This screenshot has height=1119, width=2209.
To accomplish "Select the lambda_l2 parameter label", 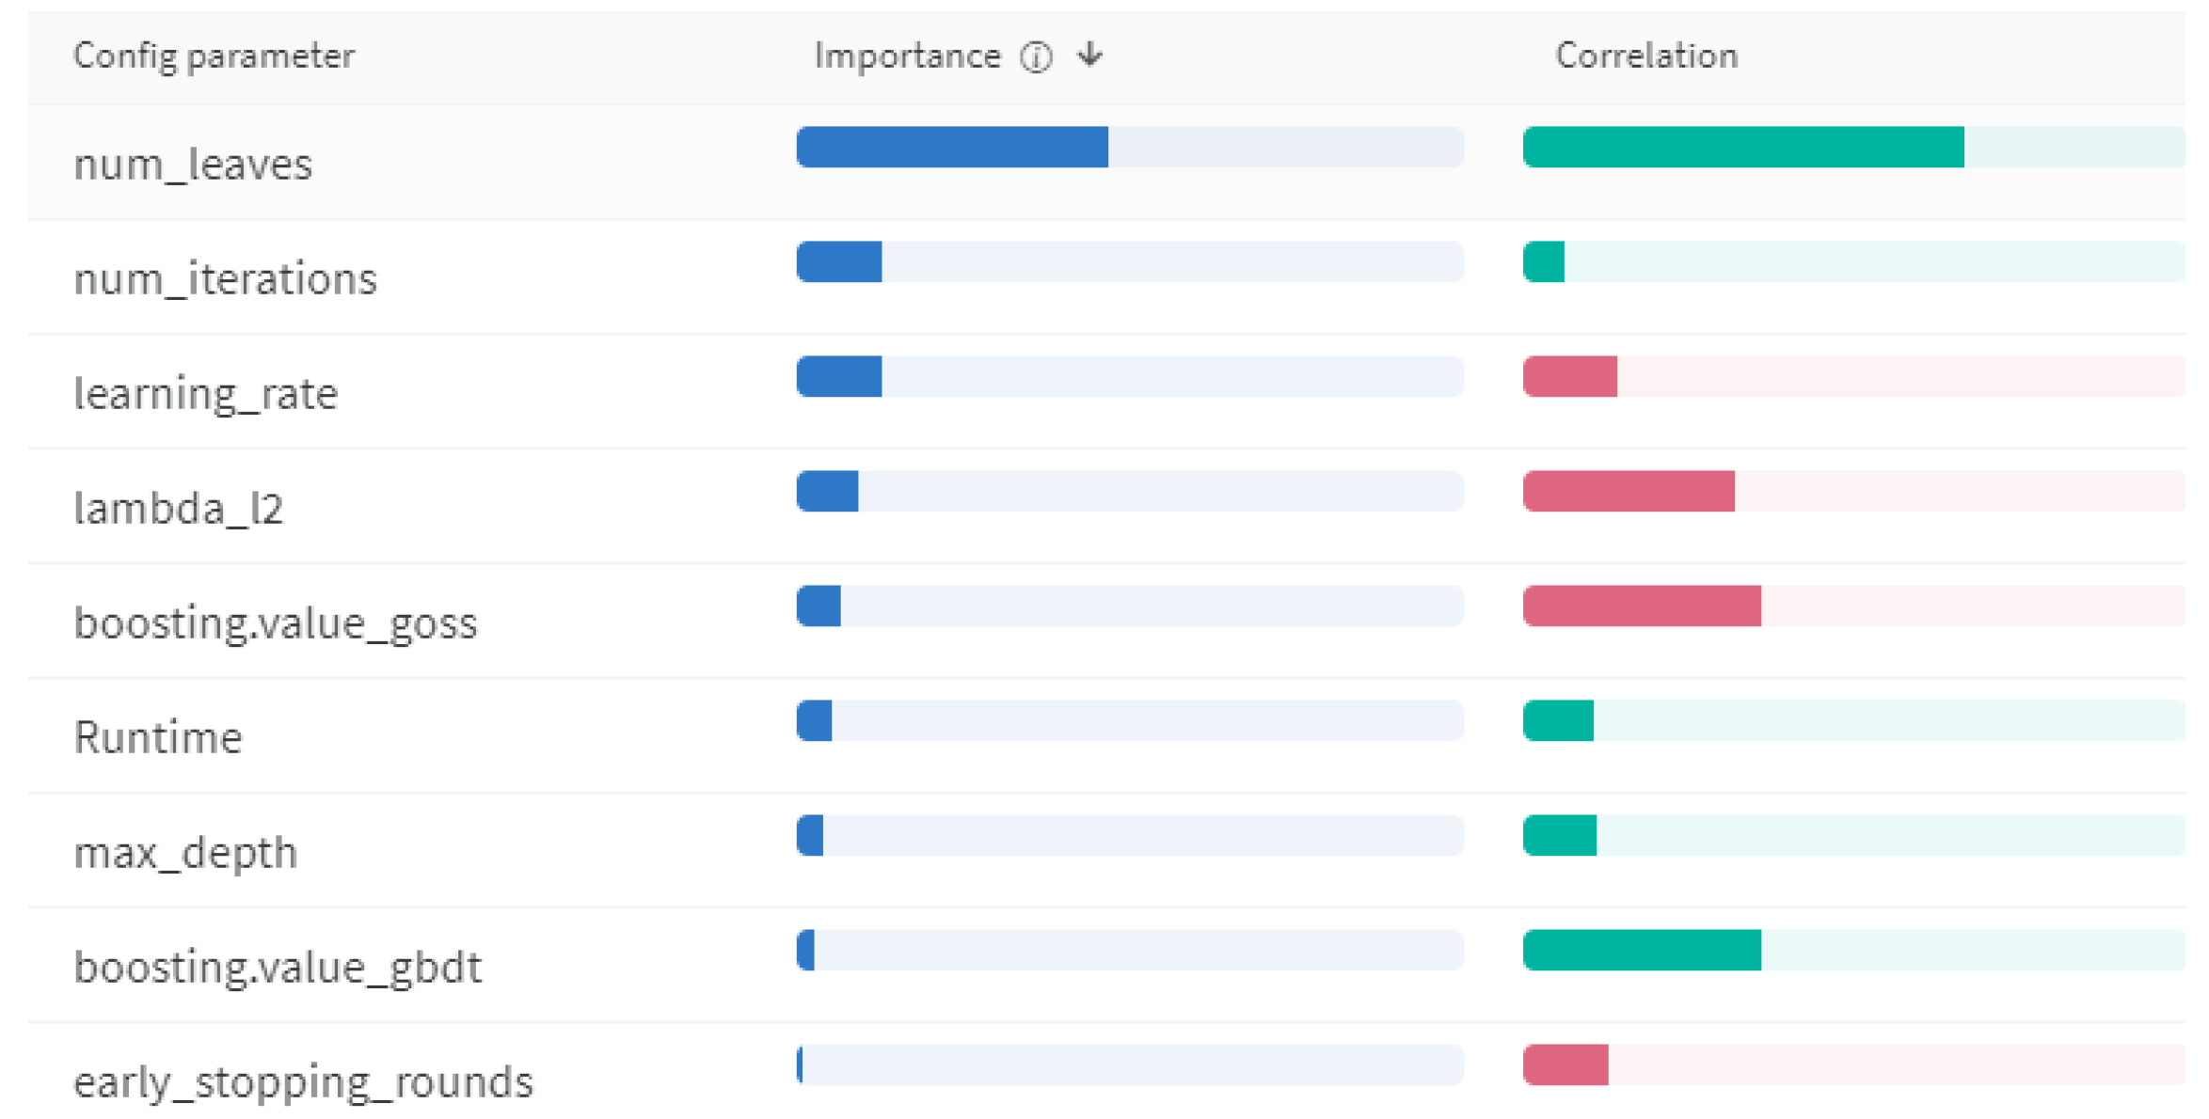I will click(178, 509).
